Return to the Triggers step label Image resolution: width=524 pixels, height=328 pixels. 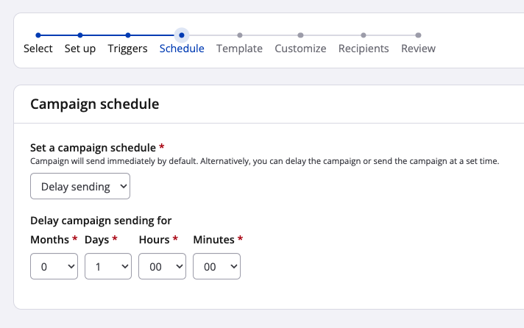tap(127, 49)
